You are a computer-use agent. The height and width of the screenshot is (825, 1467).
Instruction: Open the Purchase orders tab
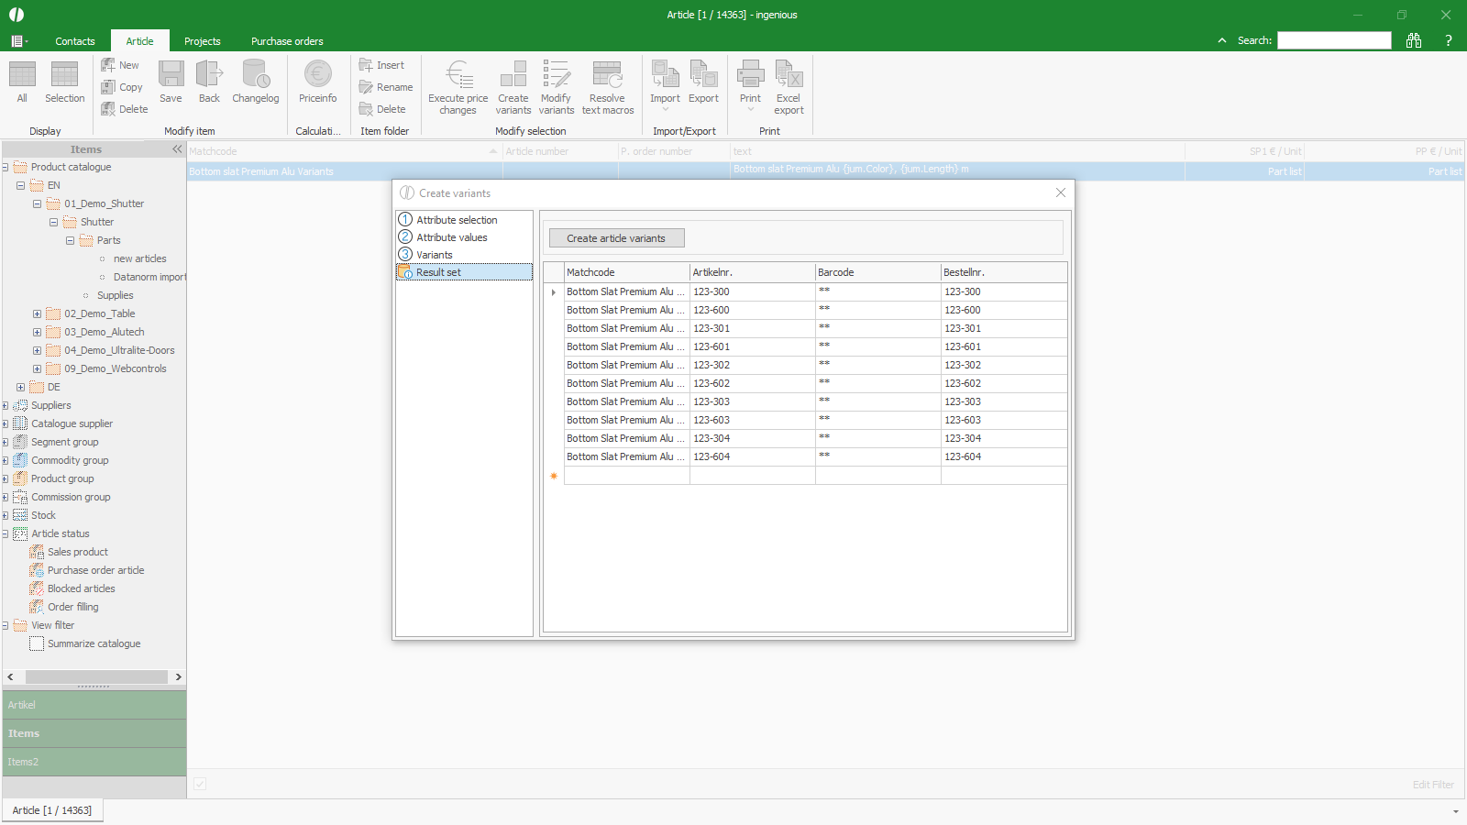pyautogui.click(x=287, y=41)
